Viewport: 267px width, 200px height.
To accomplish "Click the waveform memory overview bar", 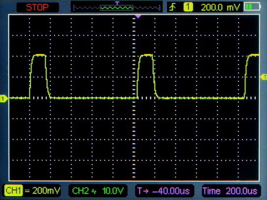I will tap(117, 8).
